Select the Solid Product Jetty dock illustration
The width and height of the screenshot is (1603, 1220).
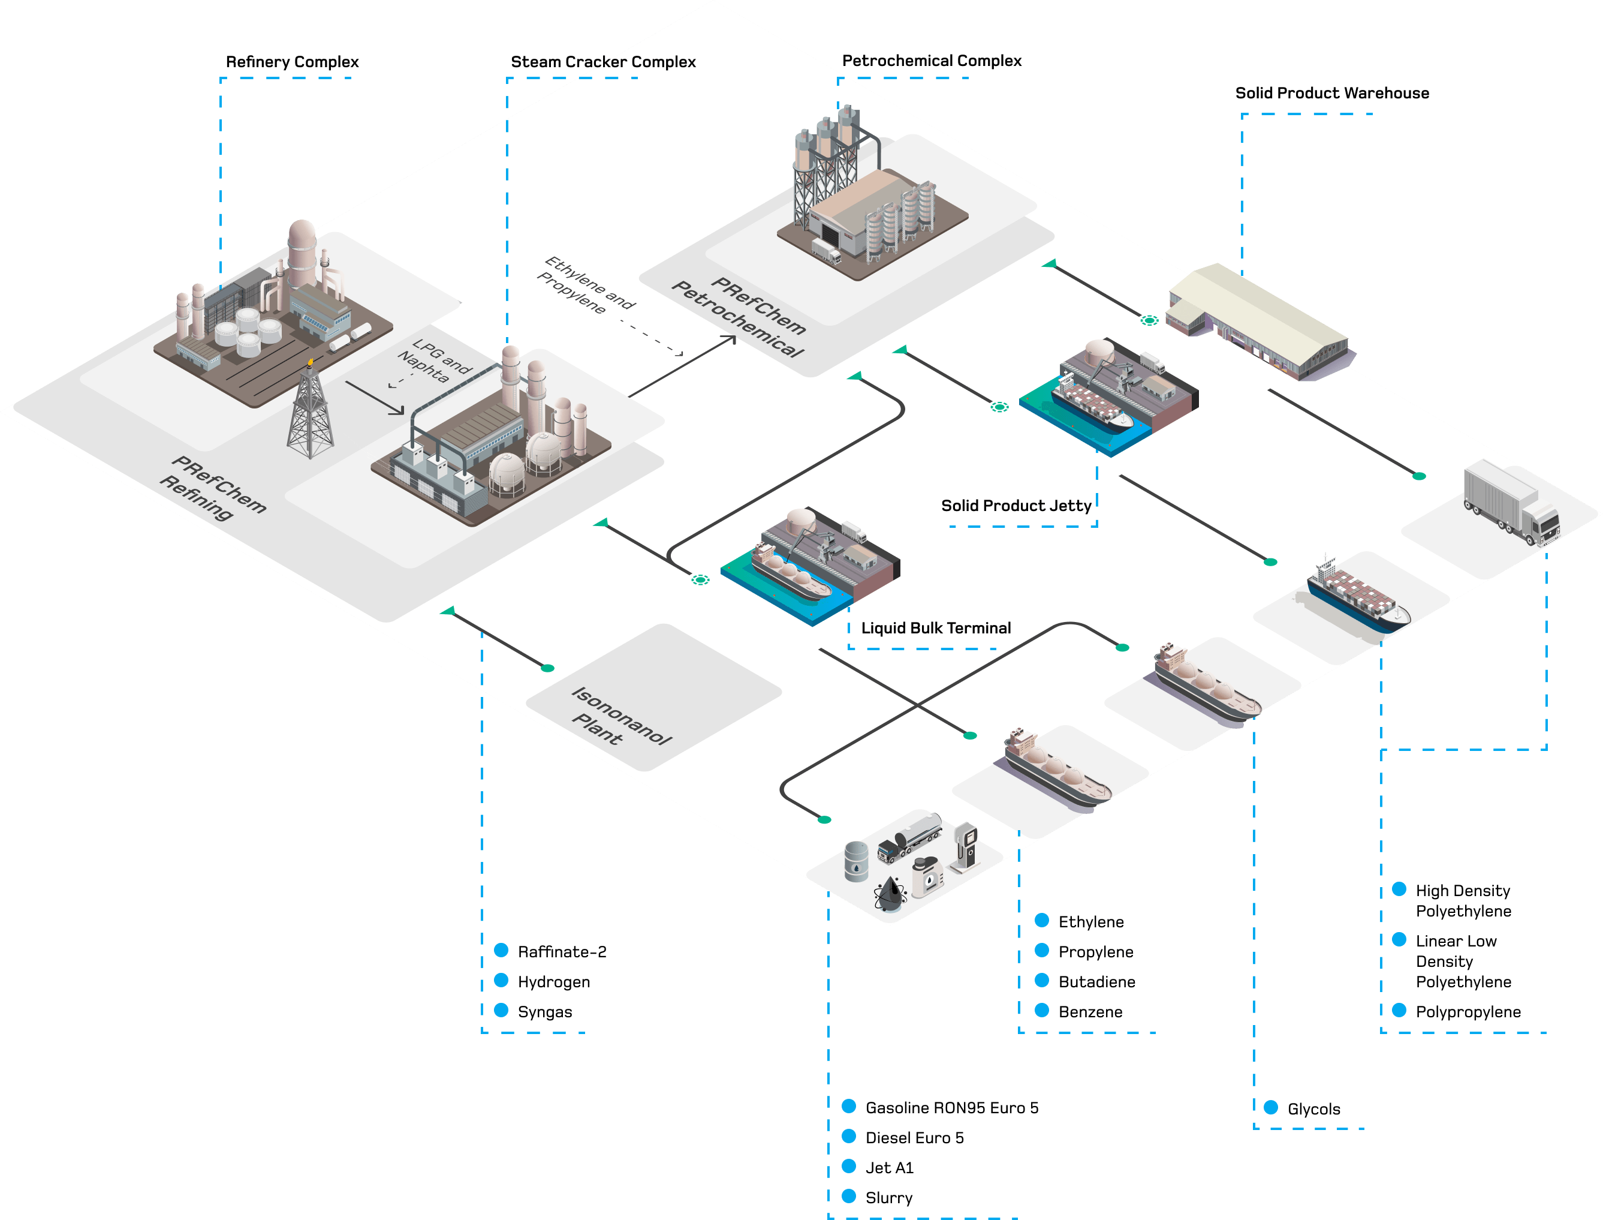tap(1109, 397)
